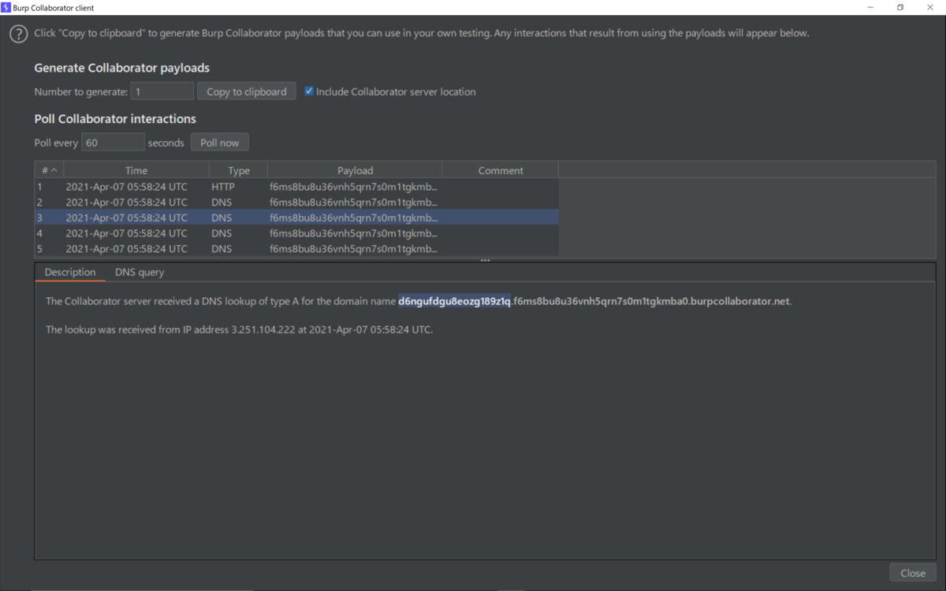Click the Poll now button

[x=220, y=143]
